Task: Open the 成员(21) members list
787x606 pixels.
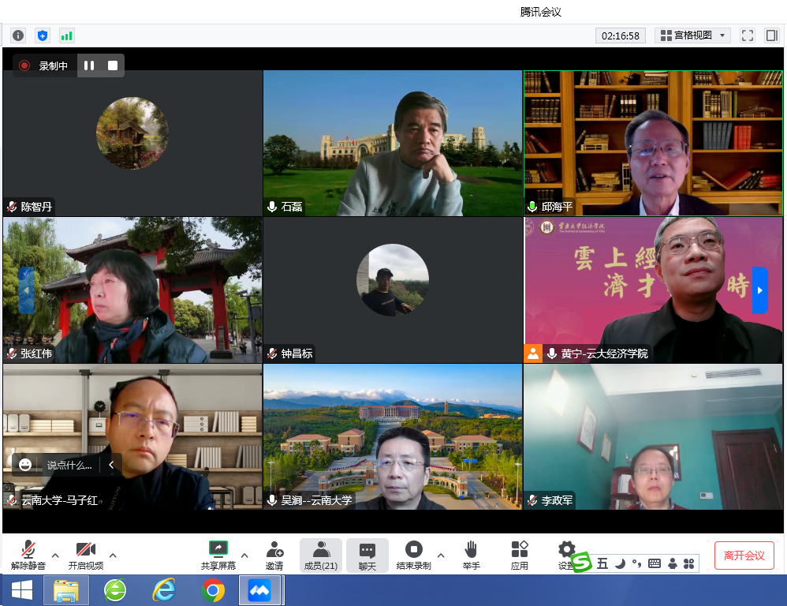Action: pos(321,555)
